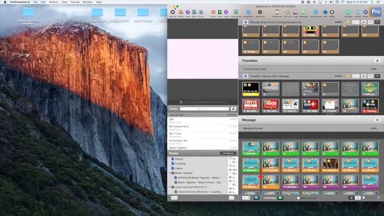Viewport: 384px width, 216px height.
Task: Open the Telestrator tool
Action: (x=260, y=12)
